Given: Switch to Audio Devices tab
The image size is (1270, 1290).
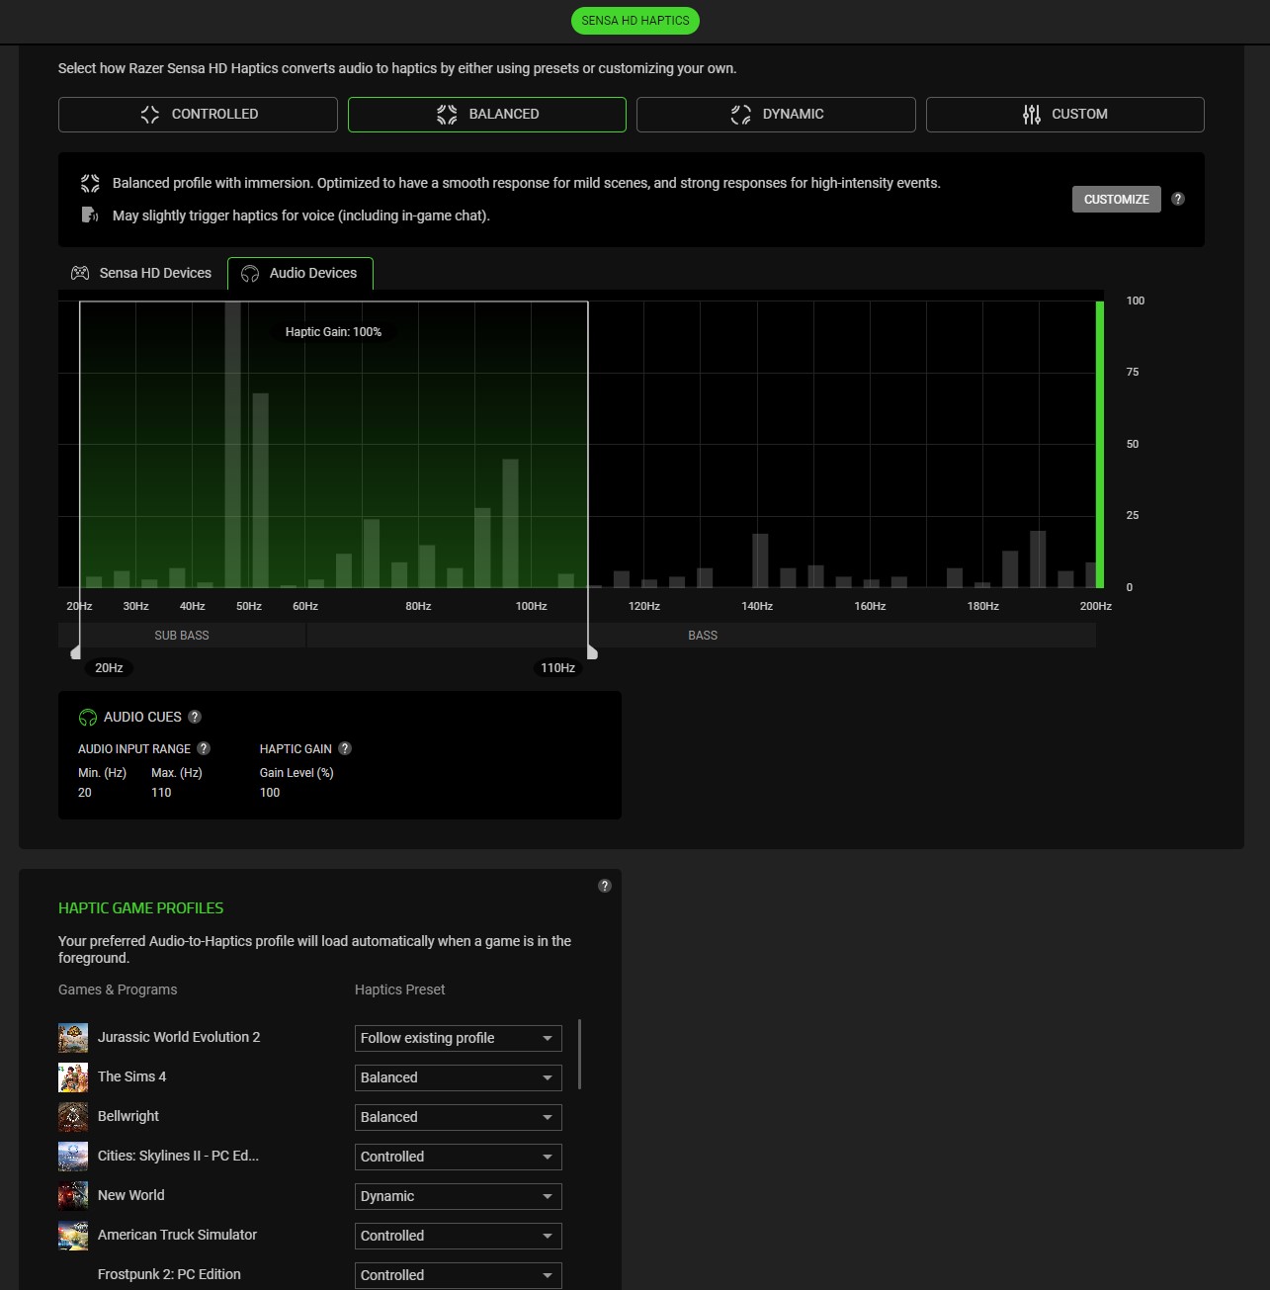Looking at the screenshot, I should tap(300, 273).
